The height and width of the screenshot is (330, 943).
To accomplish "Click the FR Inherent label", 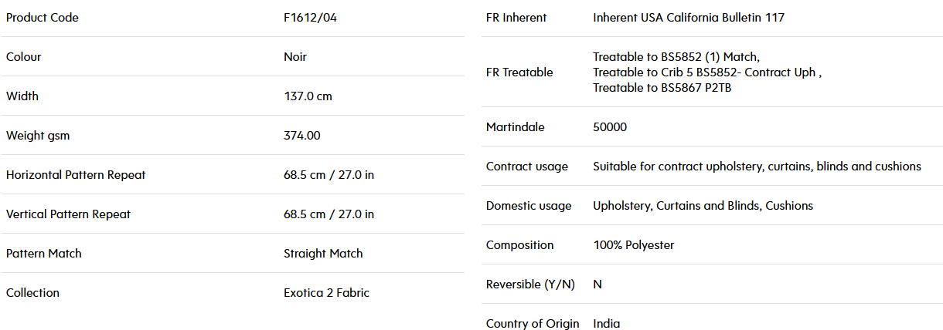I will [516, 18].
